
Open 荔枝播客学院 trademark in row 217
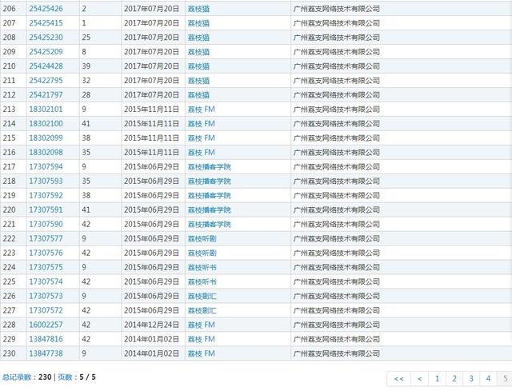[x=209, y=167]
